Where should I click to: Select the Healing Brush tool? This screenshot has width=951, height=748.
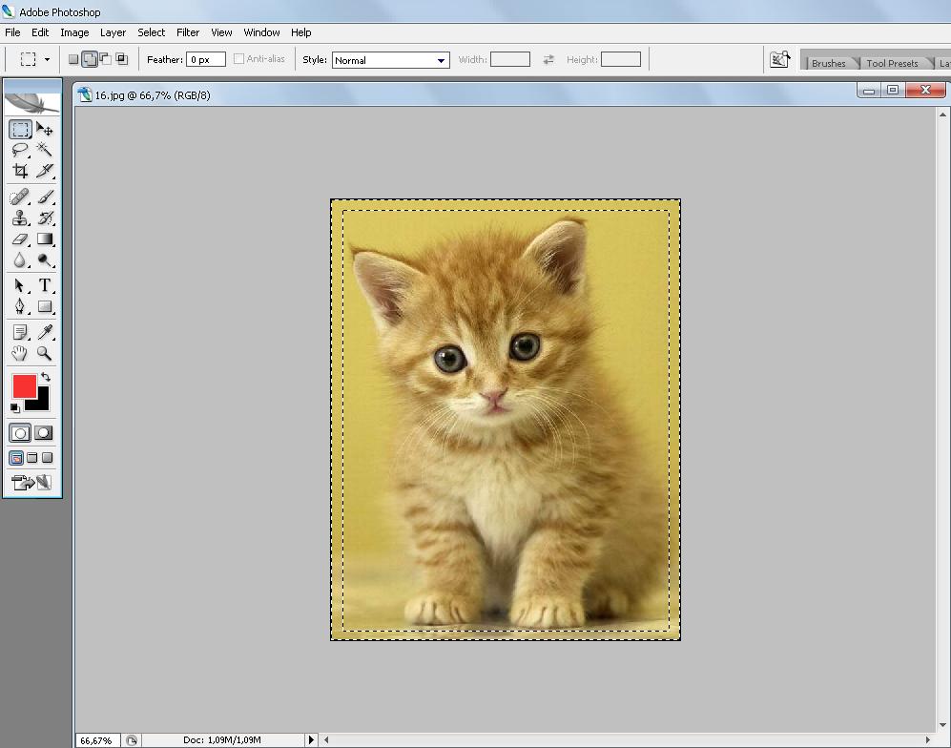point(20,197)
